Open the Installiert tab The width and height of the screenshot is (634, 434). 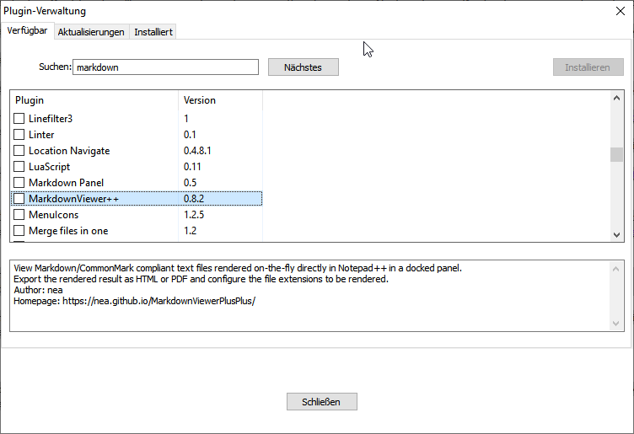(x=153, y=32)
